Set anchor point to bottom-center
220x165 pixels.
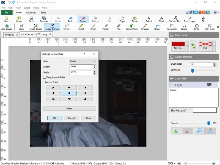pyautogui.click(x=69, y=99)
